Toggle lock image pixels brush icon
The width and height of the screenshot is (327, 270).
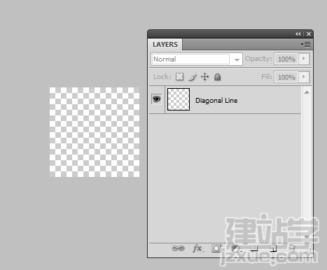click(x=193, y=77)
